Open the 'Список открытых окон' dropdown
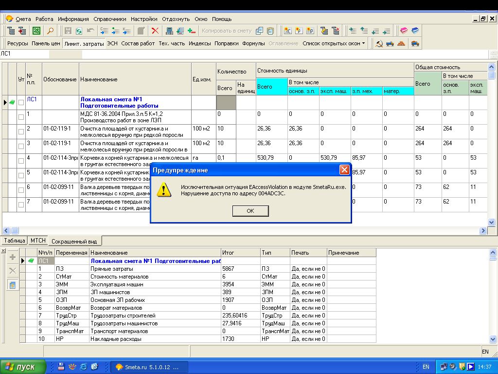The width and height of the screenshot is (498, 374). 334,43
